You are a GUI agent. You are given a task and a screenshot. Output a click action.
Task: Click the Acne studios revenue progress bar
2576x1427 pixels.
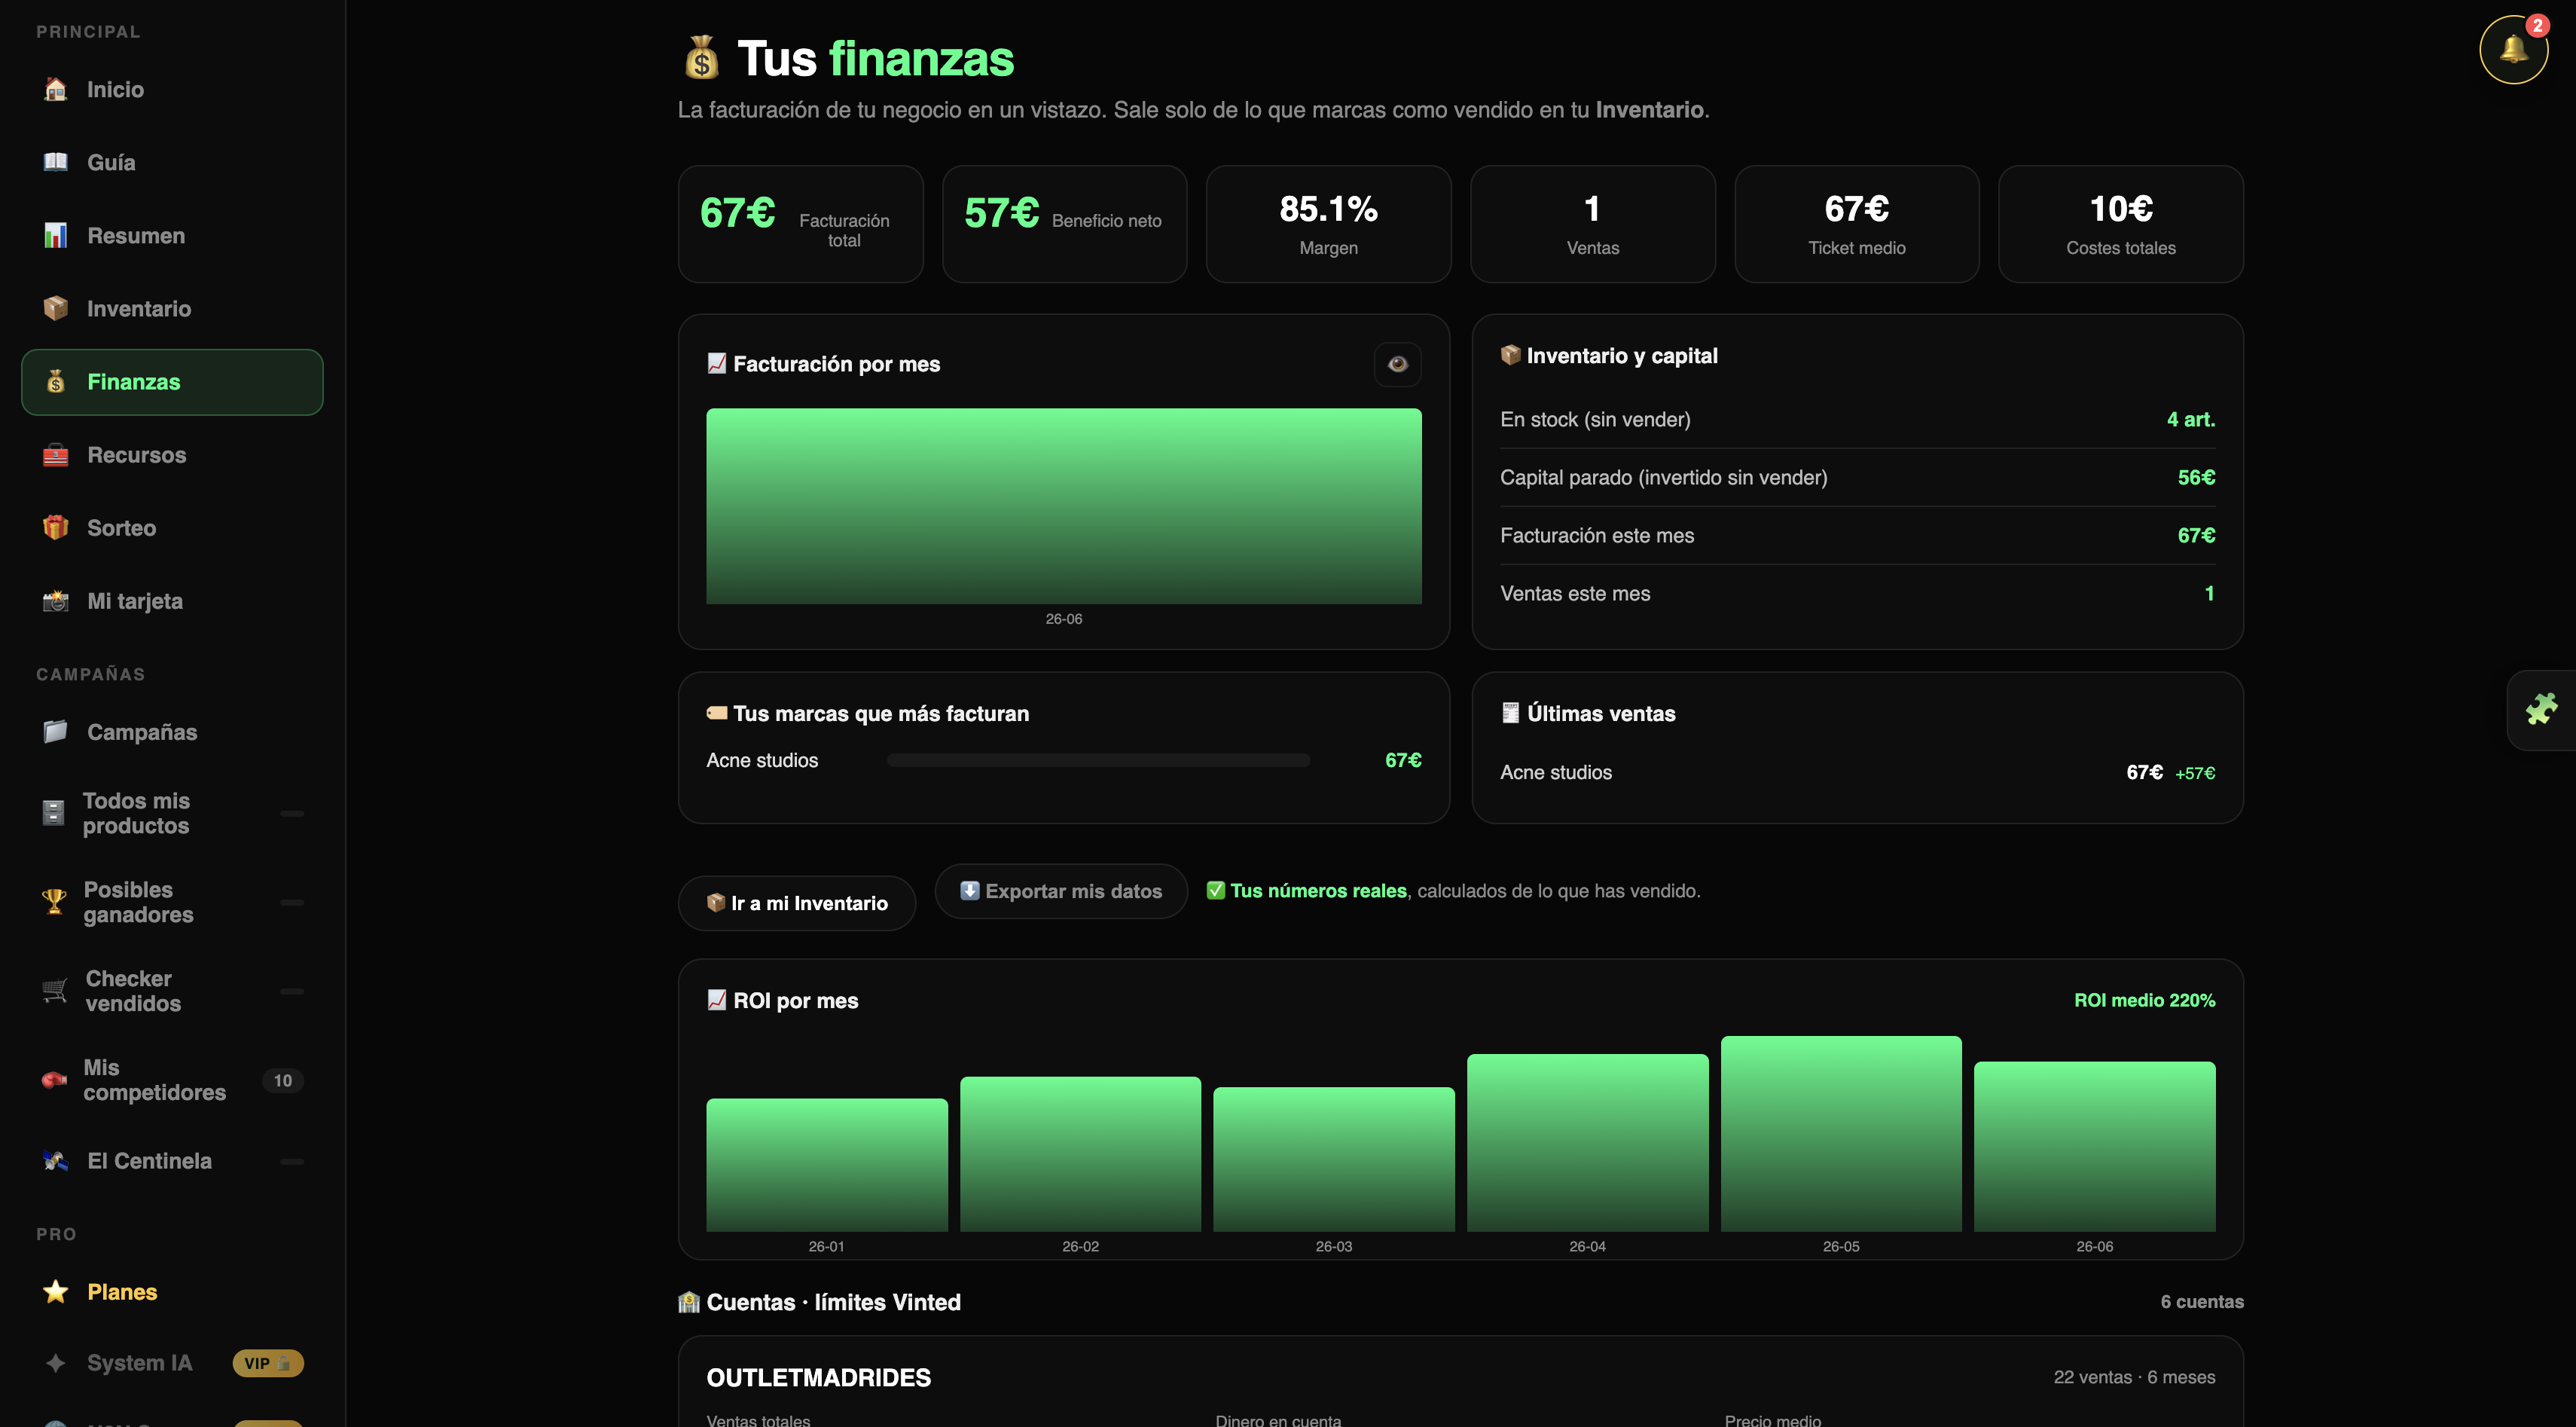1098,760
